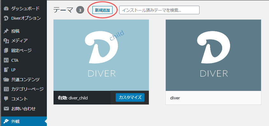Click the theme count badge 3

click(80, 10)
